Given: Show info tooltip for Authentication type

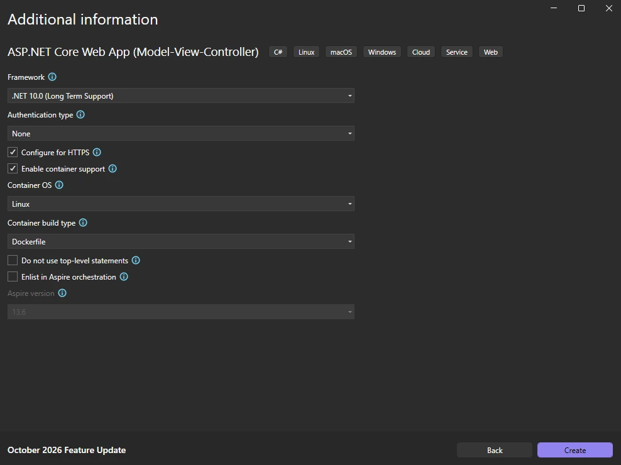Looking at the screenshot, I should click(80, 114).
